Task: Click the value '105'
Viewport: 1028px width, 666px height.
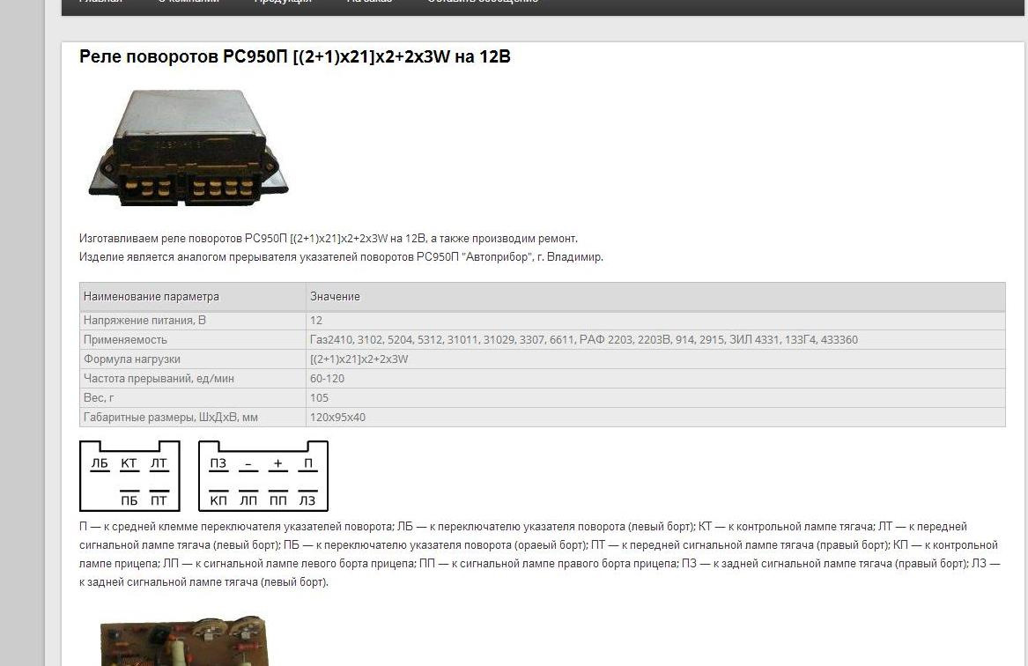Action: tap(319, 398)
